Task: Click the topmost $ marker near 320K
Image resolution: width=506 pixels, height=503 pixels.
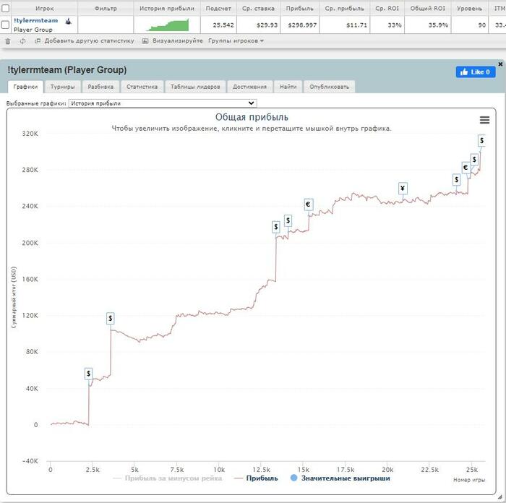Action: point(481,141)
